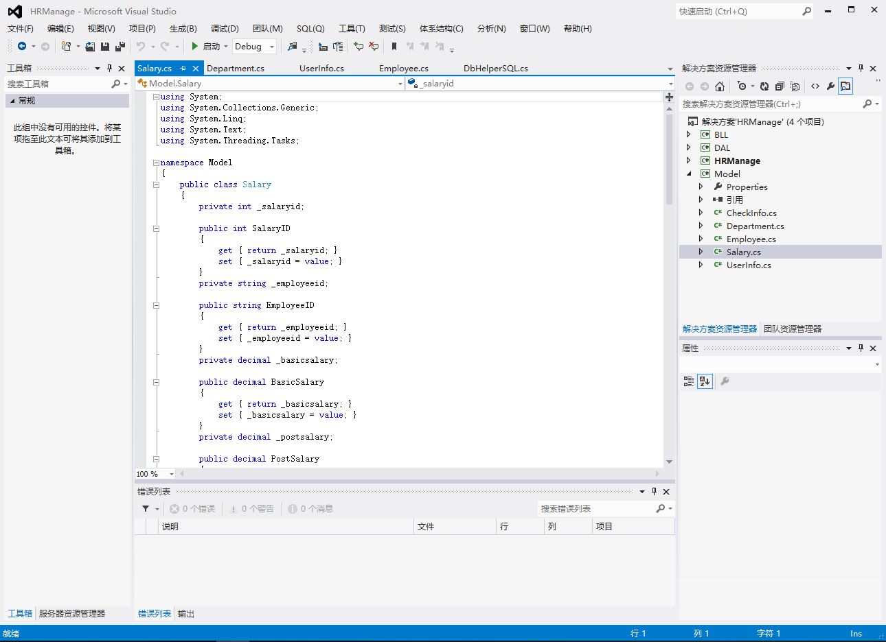886x642 pixels.
Task: Select CheckInfo.cs in Solution Explorer
Action: pos(751,213)
